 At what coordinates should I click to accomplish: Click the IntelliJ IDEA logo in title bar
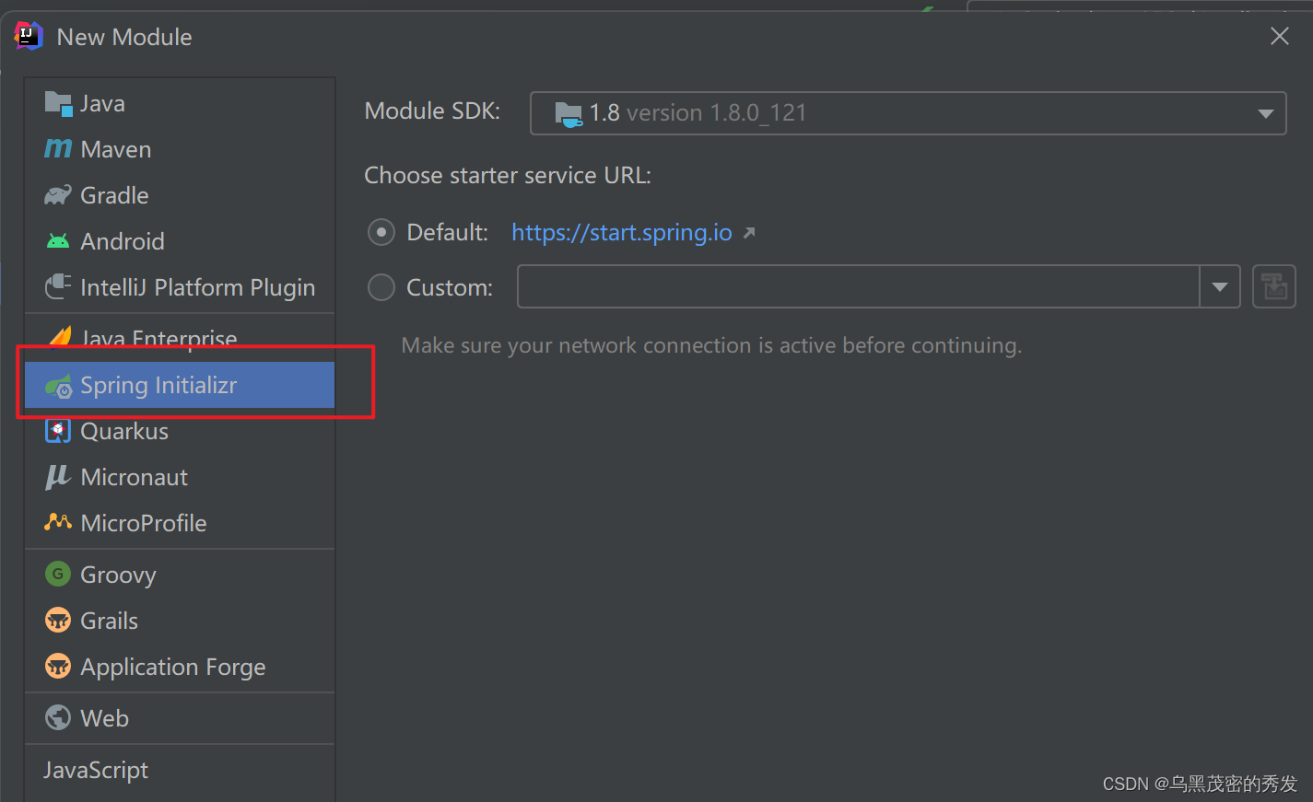[x=29, y=36]
